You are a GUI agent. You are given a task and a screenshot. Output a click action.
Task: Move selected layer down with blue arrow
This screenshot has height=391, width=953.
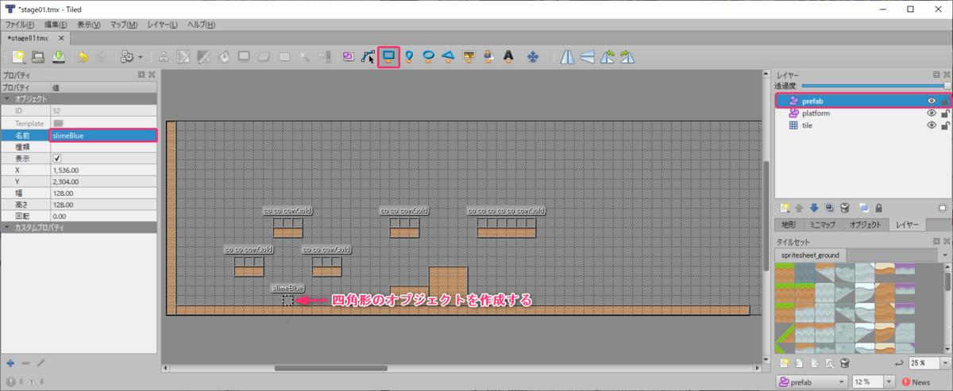click(814, 209)
